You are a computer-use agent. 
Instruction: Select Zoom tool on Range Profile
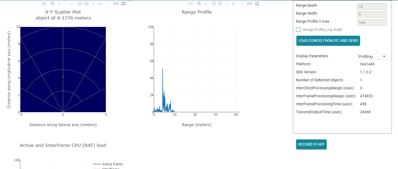pyautogui.click(x=199, y=3)
